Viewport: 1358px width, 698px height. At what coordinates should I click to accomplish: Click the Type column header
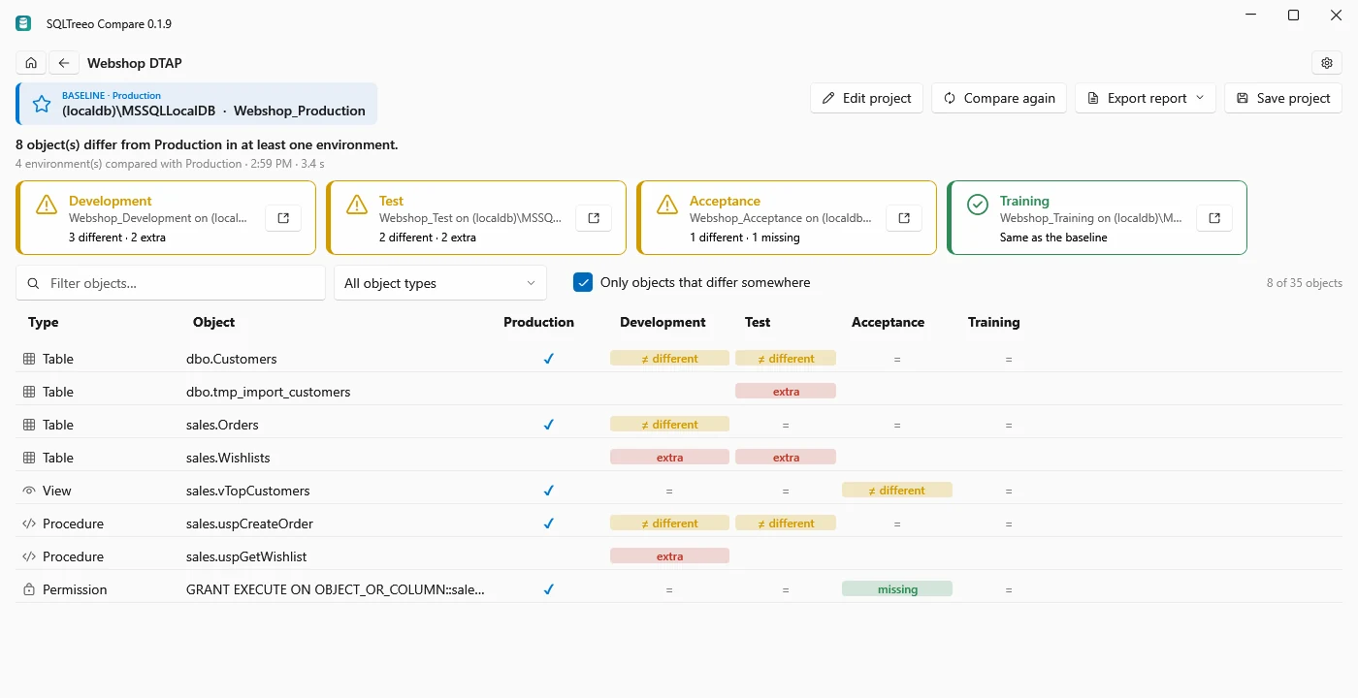44,322
